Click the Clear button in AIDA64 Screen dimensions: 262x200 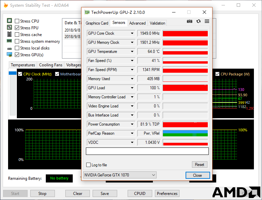coord(77,194)
